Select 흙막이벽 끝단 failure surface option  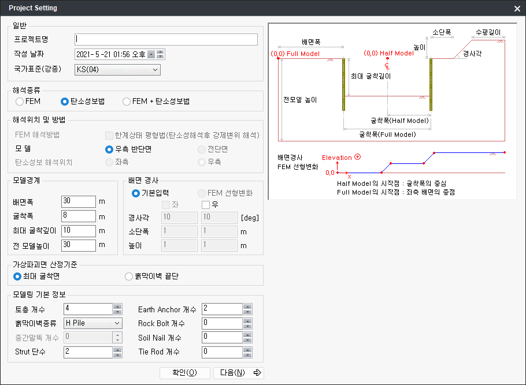tap(129, 276)
